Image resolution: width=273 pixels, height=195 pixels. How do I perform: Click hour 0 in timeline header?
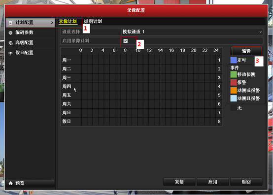coord(80,50)
